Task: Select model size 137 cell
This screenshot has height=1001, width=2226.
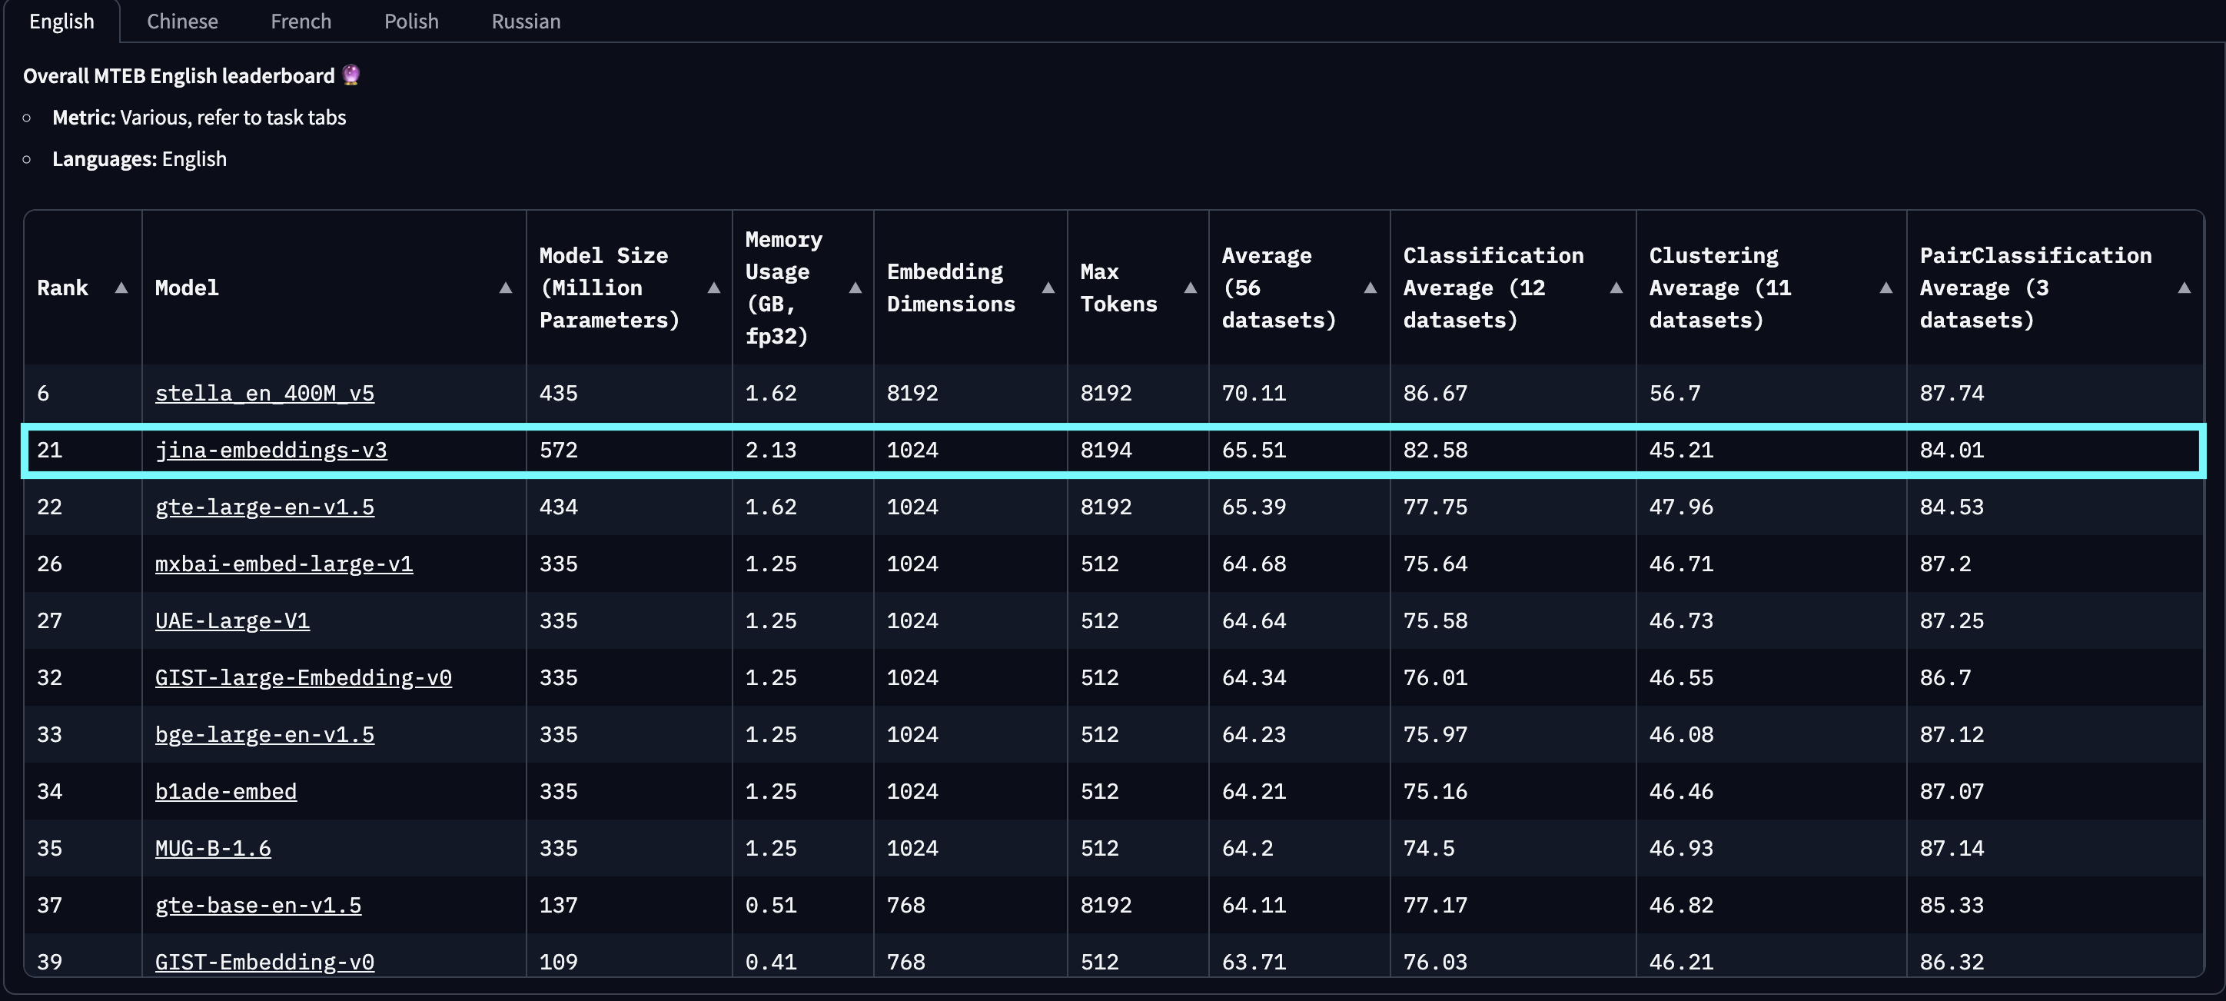Action: (x=629, y=906)
